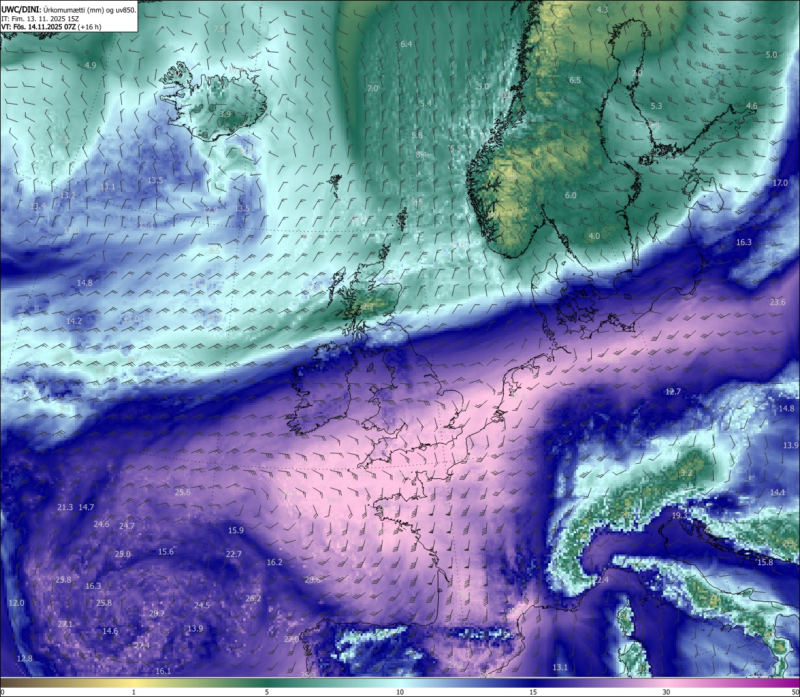Click the value 14.6 in the southwest Atlantic
This screenshot has height=697, width=800.
pyautogui.click(x=110, y=631)
